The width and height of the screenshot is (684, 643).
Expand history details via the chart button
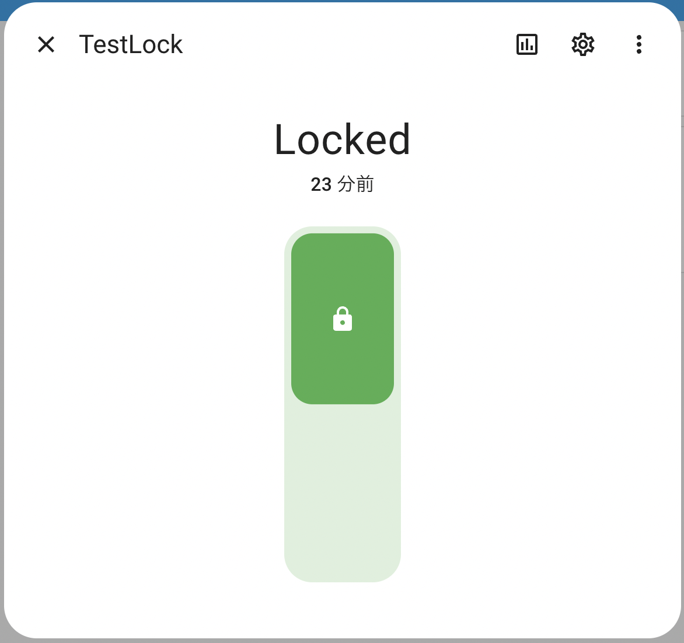(526, 44)
